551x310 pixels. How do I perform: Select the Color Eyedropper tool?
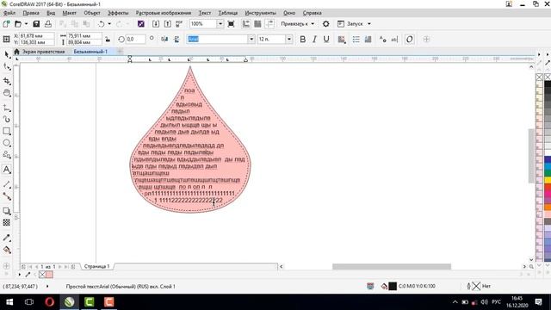pyautogui.click(x=7, y=238)
